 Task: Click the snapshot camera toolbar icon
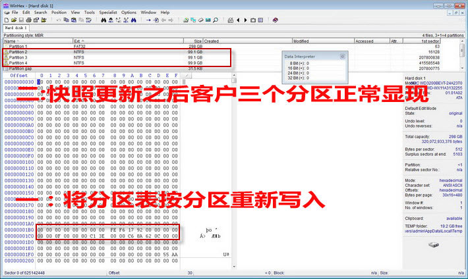tap(253, 20)
